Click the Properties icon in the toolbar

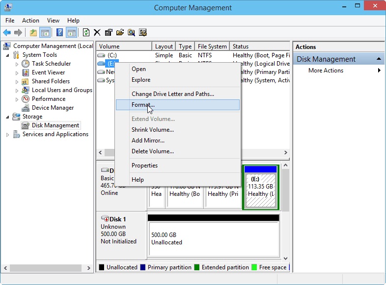pos(109,33)
